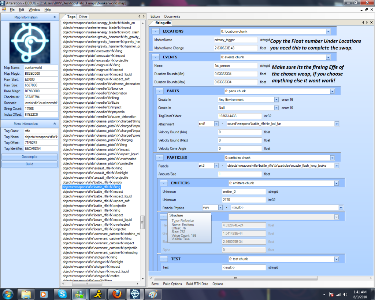This screenshot has width=375, height=300.
Task: Click the editor horizontal scrollbar thumb
Action: (x=235, y=278)
